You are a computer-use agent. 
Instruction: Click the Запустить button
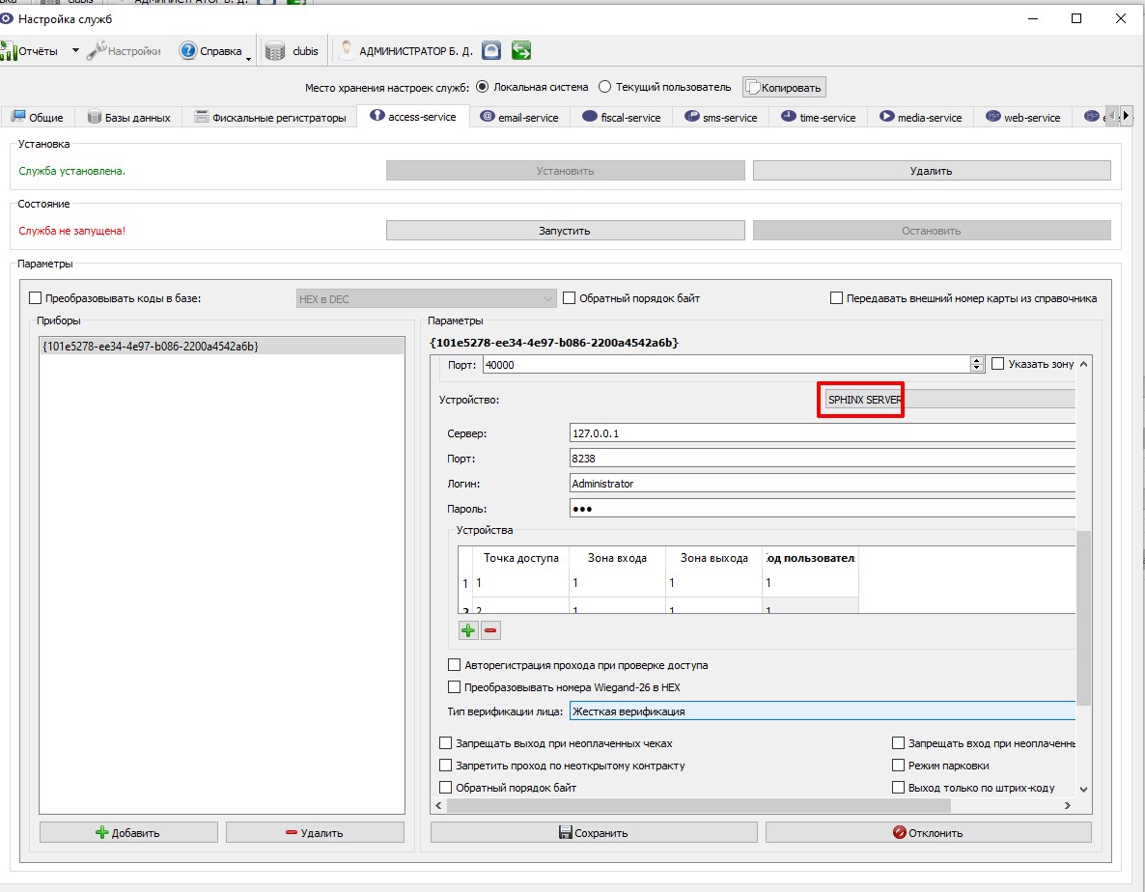pos(565,231)
